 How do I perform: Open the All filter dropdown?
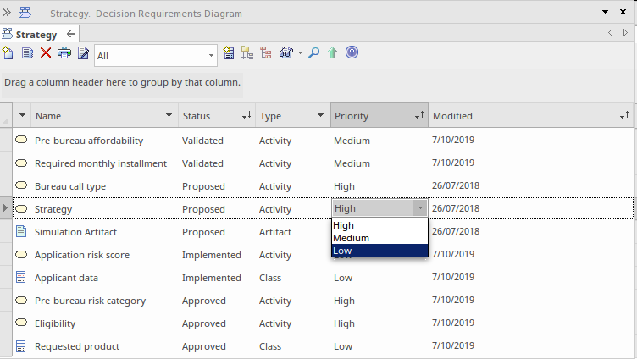(212, 56)
